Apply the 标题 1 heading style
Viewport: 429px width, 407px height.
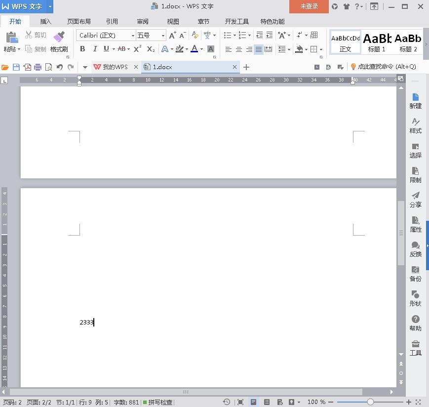coord(377,41)
